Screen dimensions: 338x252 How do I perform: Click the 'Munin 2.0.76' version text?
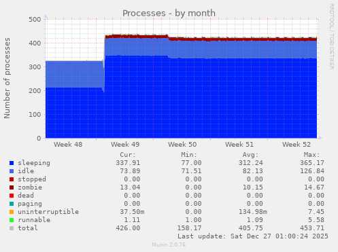click(169, 245)
